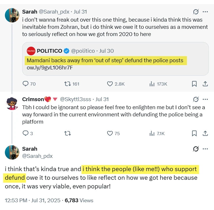Like Sarah's post with 2.8K likes
Screen dimensions: 214x210
point(110,84)
